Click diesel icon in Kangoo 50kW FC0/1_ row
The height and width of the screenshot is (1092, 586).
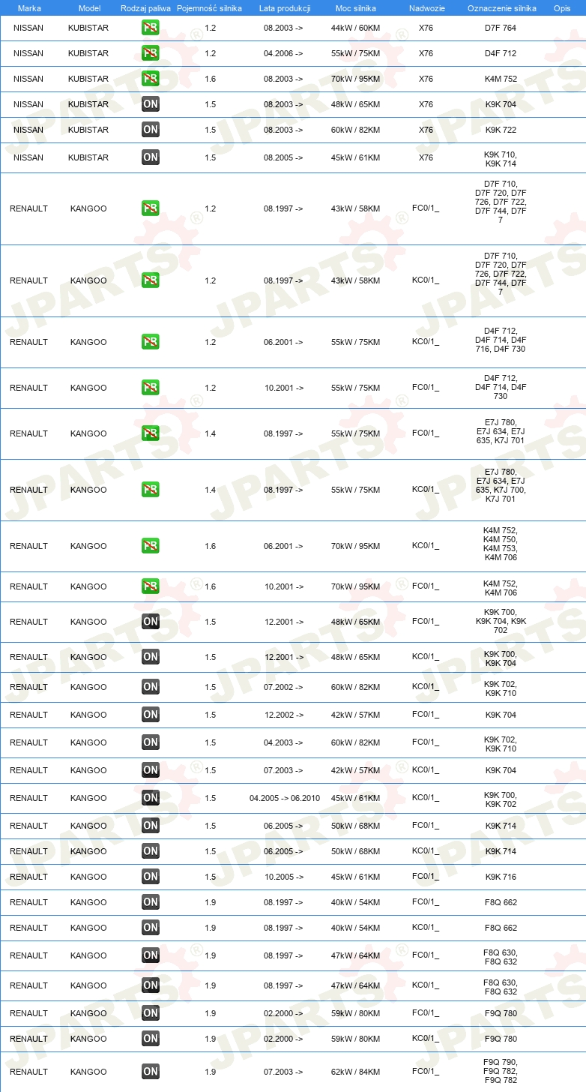coord(151,826)
